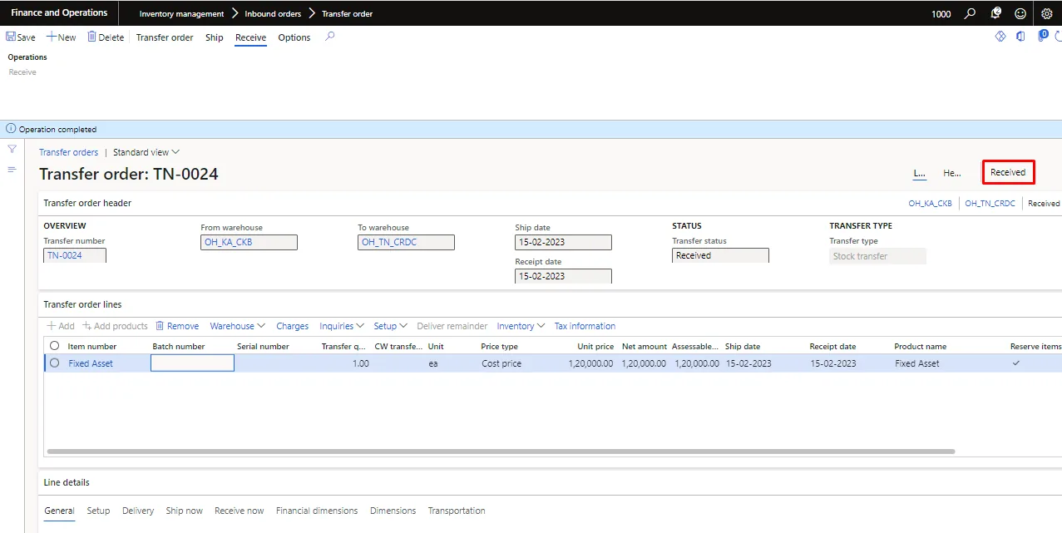
Task: Switch to Header view toggle near title
Action: (951, 173)
